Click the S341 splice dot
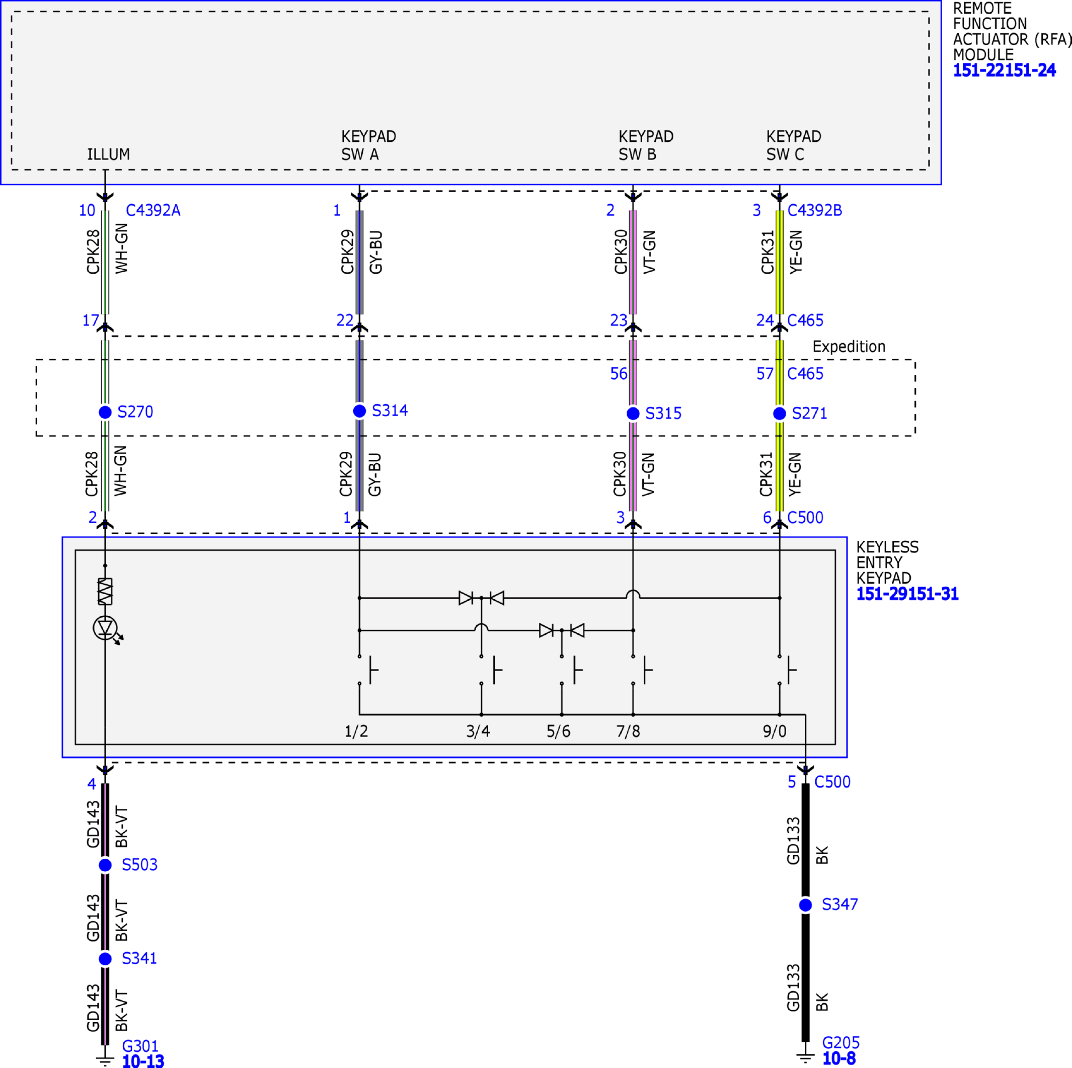The width and height of the screenshot is (1072, 1068). (105, 959)
